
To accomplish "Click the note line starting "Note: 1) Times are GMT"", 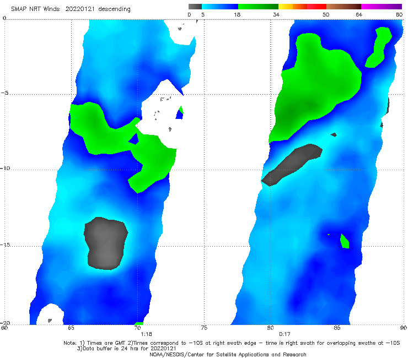I will 232,343.
